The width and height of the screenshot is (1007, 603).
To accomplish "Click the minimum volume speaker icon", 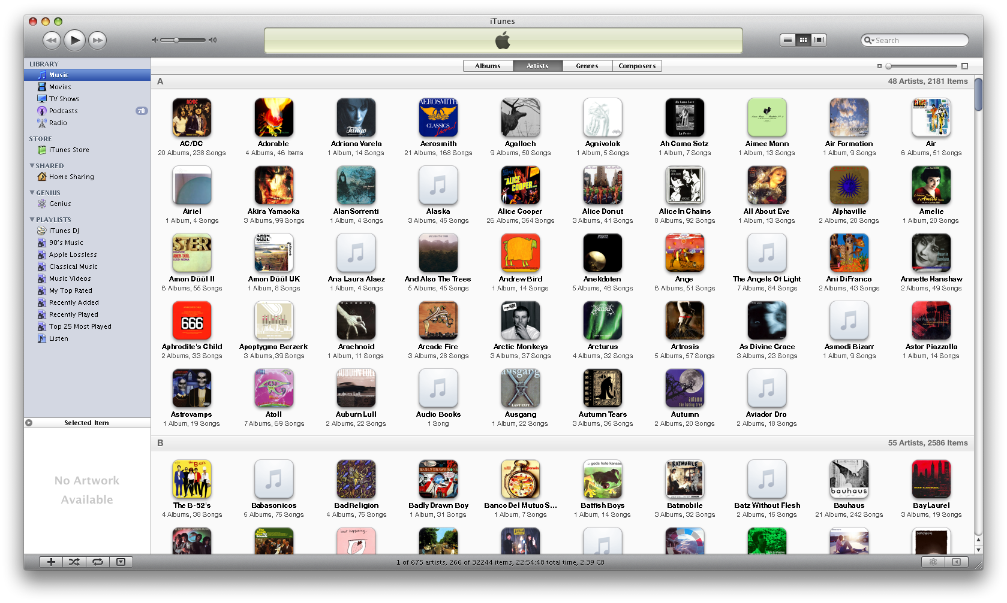I will 155,40.
